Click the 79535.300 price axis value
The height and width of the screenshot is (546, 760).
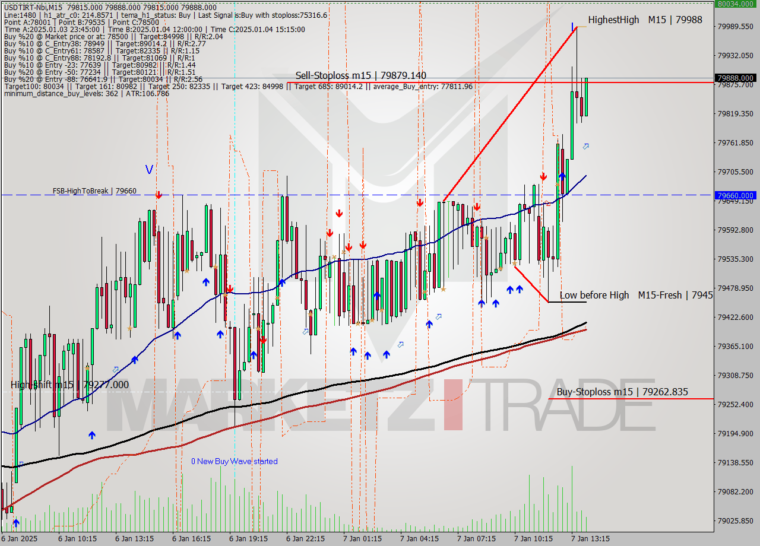[x=736, y=259]
